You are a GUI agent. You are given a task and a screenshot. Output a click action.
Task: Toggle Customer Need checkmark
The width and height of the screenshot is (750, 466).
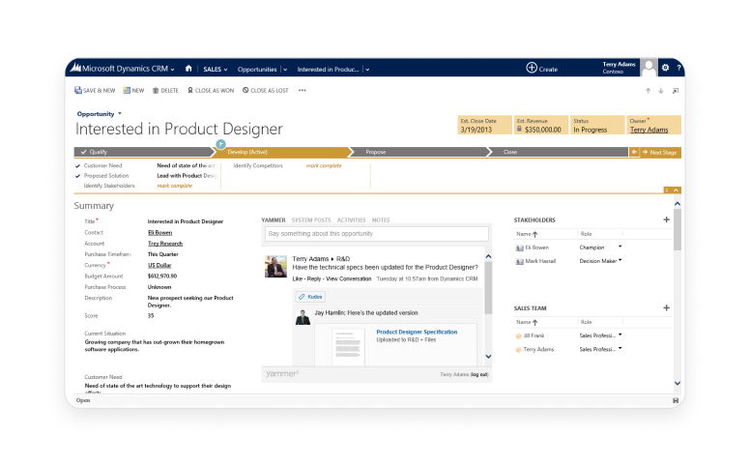[77, 166]
